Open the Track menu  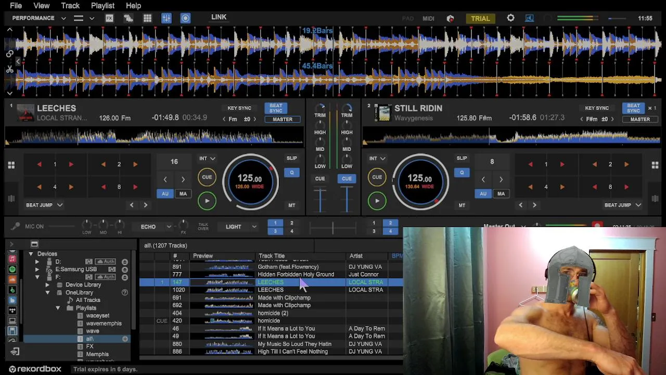tap(70, 6)
